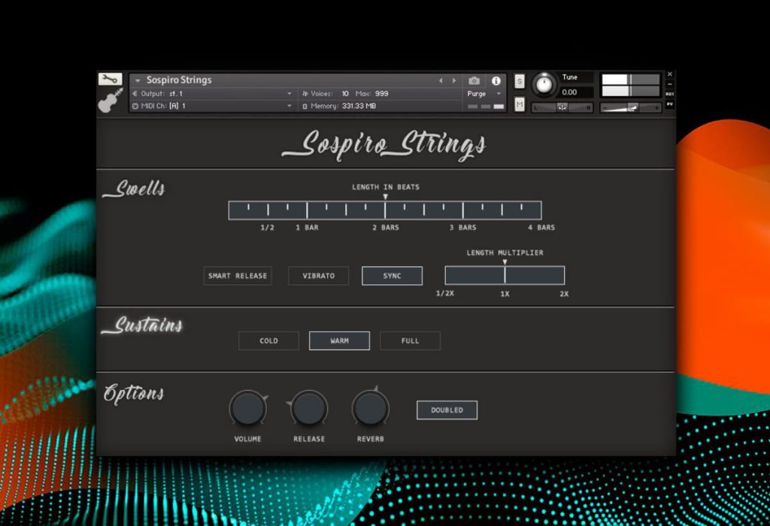The height and width of the screenshot is (526, 770).
Task: Select the Full sustain type
Action: tap(410, 340)
